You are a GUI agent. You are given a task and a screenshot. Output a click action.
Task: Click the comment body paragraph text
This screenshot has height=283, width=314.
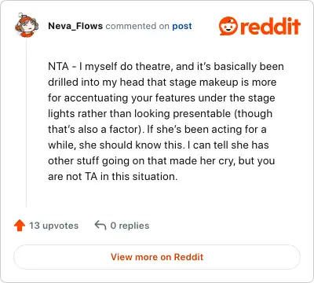tap(166, 121)
